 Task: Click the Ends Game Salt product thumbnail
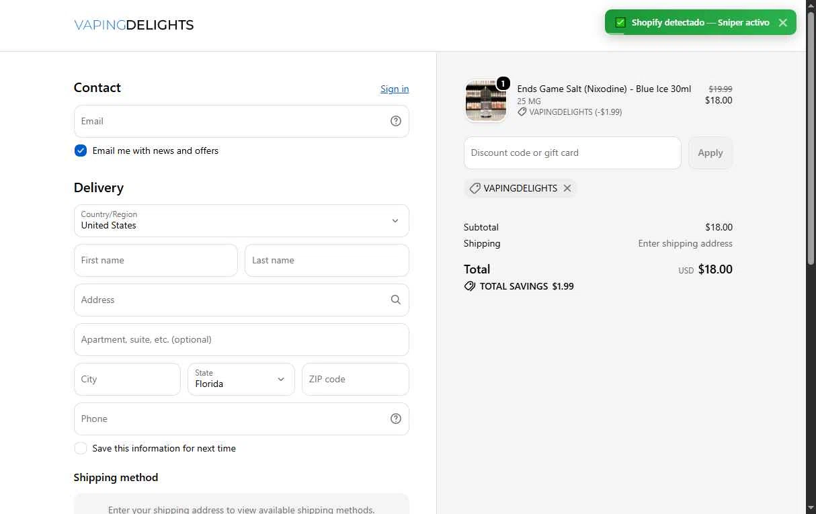485,101
